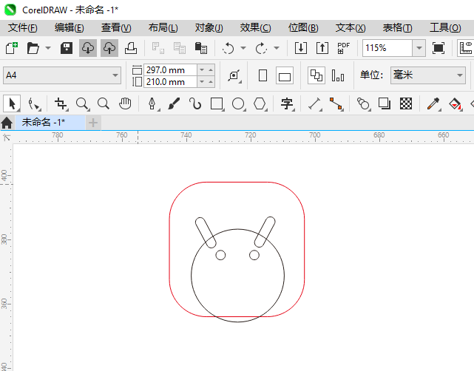474x371 pixels.
Task: Undo the last action
Action: coord(228,48)
